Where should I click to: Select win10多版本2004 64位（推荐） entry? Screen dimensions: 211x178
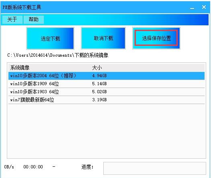pos(107,76)
